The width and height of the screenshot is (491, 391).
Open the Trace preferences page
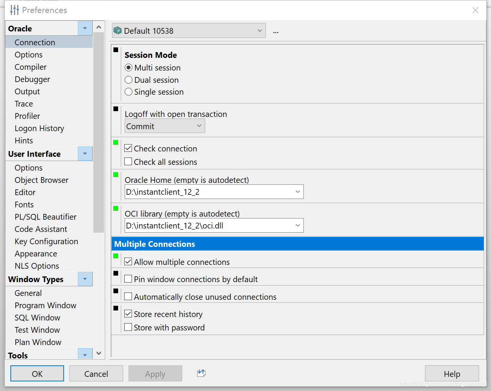coord(24,103)
